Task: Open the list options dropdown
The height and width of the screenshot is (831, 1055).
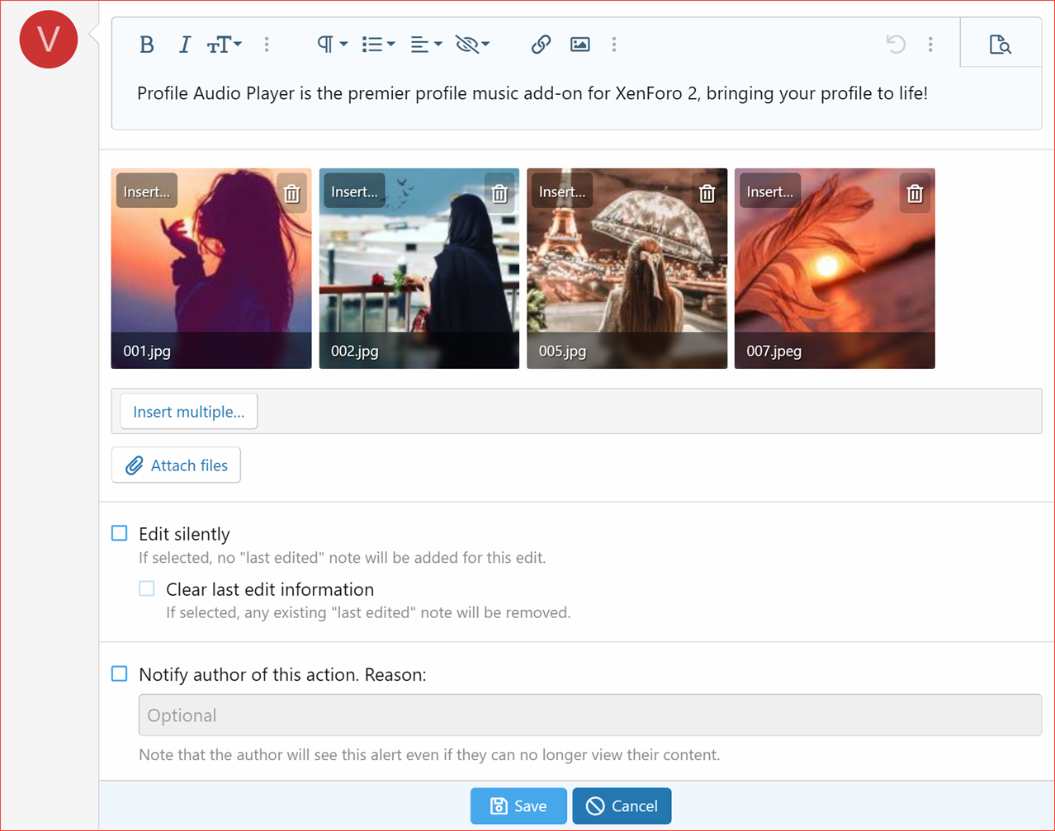Action: [x=378, y=45]
